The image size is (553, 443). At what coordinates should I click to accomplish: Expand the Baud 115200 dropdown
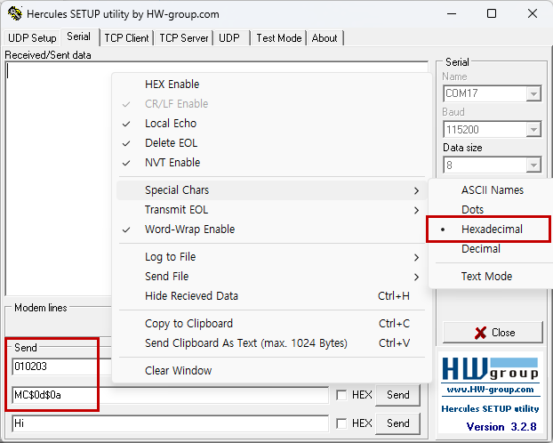point(533,130)
